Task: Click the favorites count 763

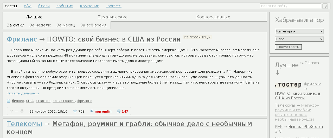Action: coord(81,112)
